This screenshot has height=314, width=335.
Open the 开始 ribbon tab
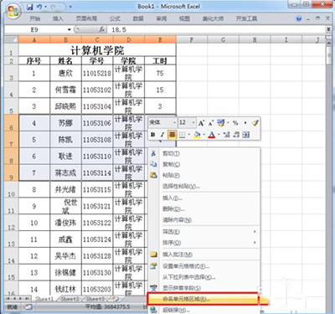35,18
